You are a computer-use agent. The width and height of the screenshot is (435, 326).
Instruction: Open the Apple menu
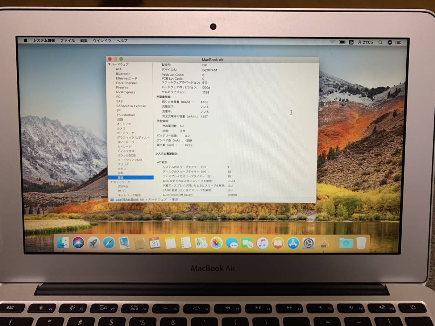tap(26, 41)
